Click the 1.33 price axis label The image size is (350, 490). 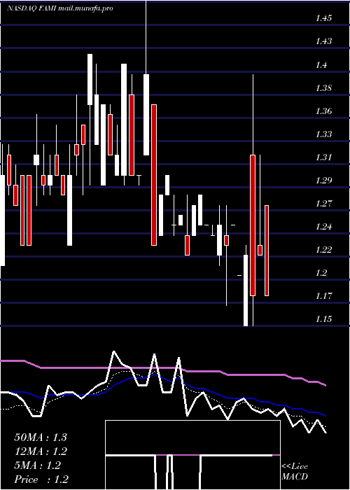point(323,134)
